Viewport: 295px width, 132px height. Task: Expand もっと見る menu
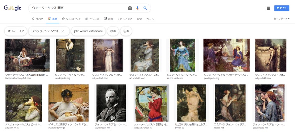[125, 19]
